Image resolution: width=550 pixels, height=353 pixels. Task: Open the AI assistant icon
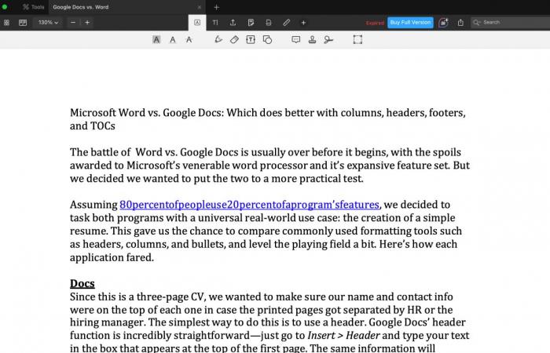443,23
